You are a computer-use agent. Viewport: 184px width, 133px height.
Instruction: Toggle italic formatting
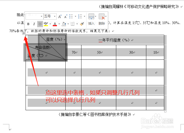[34, 24]
